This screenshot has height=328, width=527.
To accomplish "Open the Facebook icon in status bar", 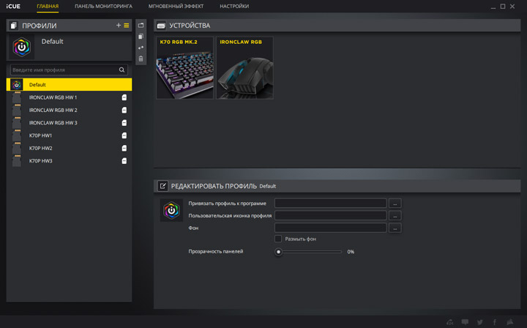I will [495, 322].
